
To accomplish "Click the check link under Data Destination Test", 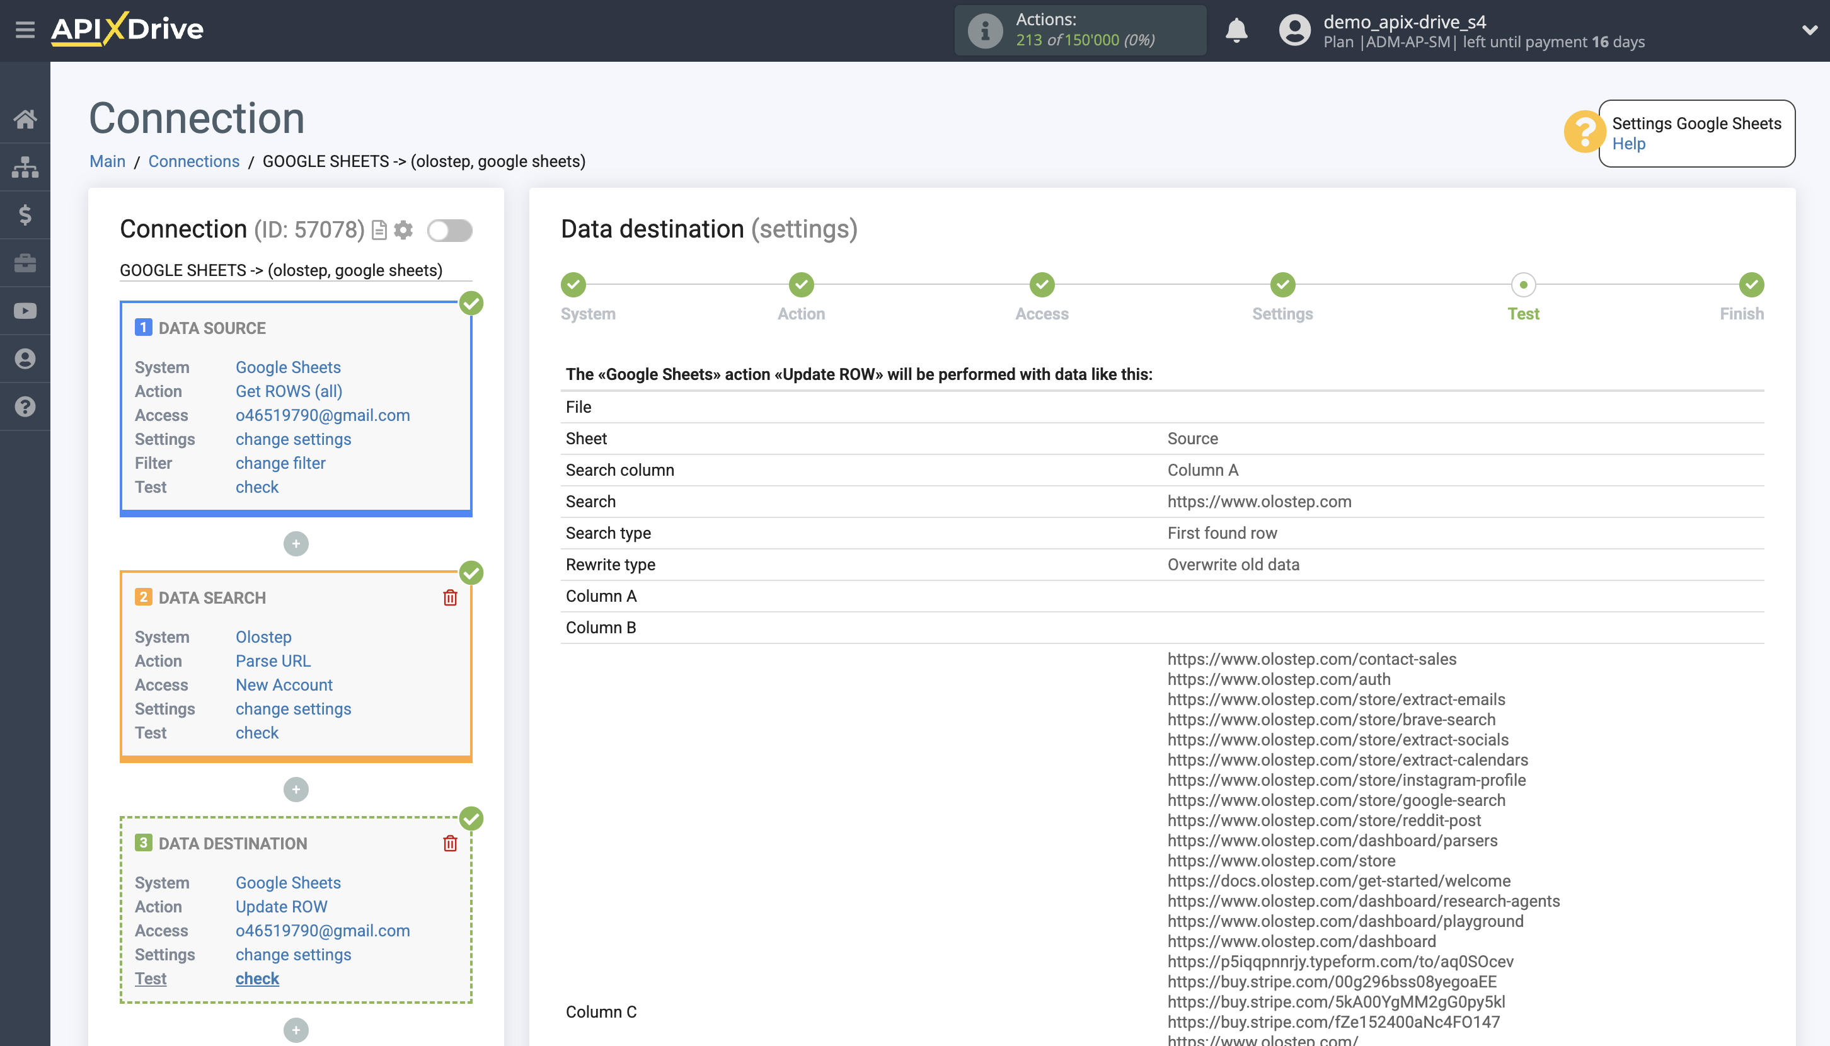I will [x=256, y=978].
